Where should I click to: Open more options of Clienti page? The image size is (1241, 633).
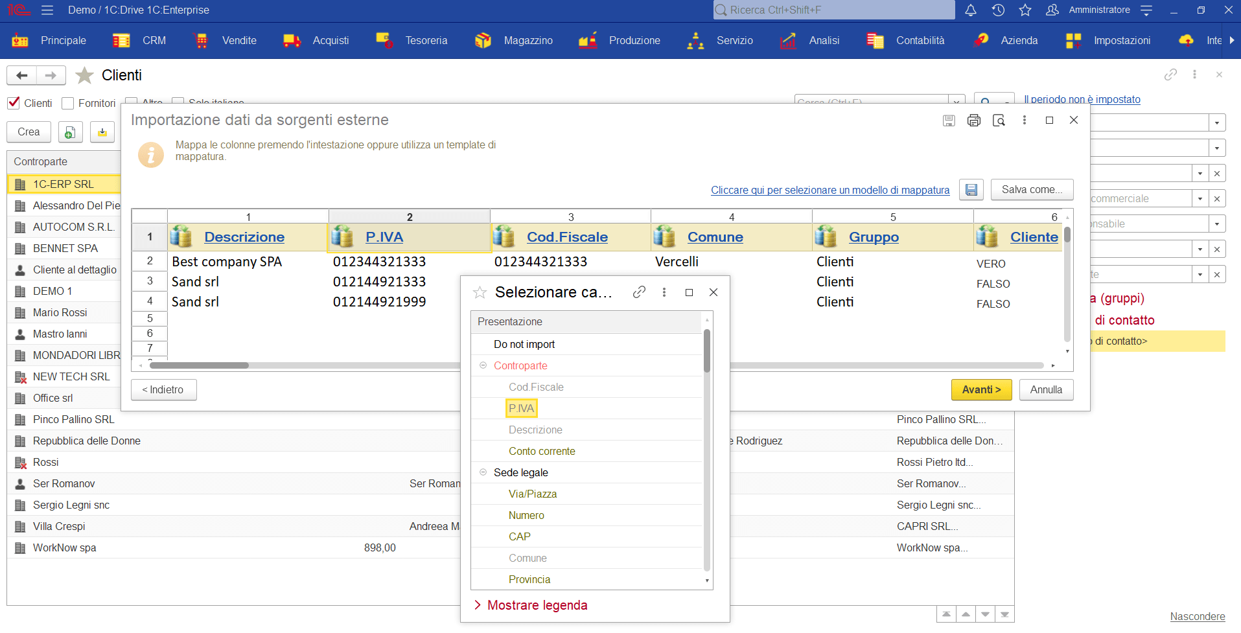tap(1194, 75)
